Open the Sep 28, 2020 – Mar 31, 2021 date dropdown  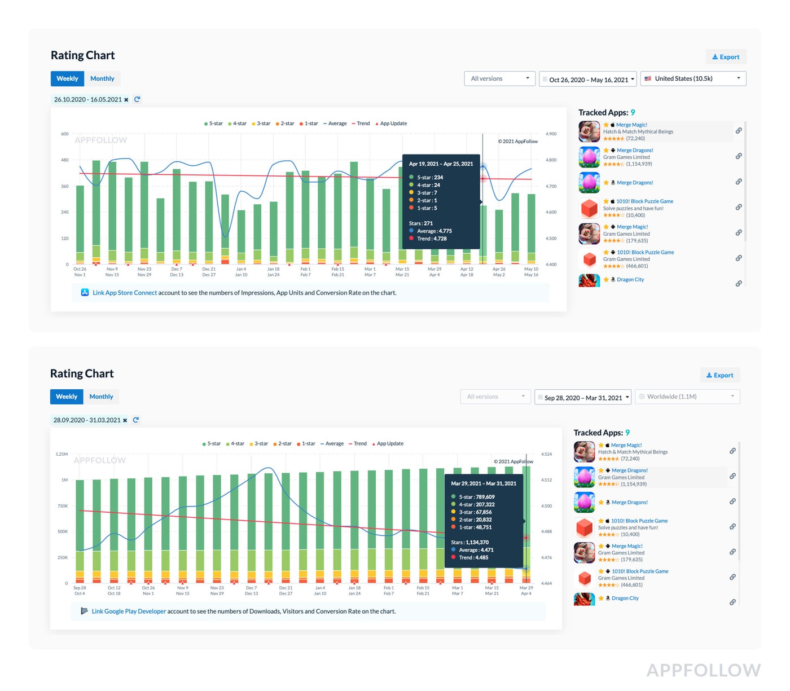point(583,398)
